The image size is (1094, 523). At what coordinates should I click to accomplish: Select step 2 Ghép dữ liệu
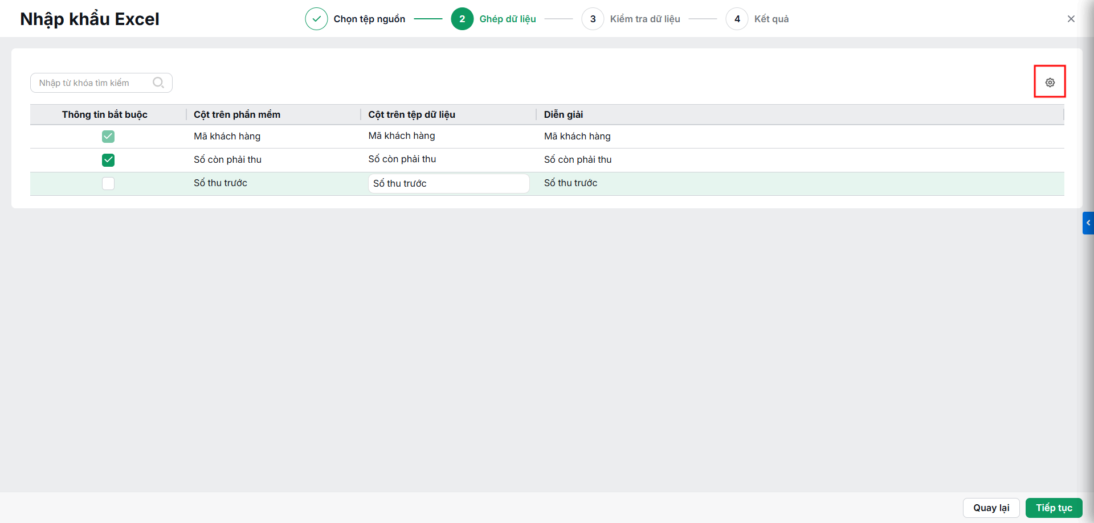[493, 19]
